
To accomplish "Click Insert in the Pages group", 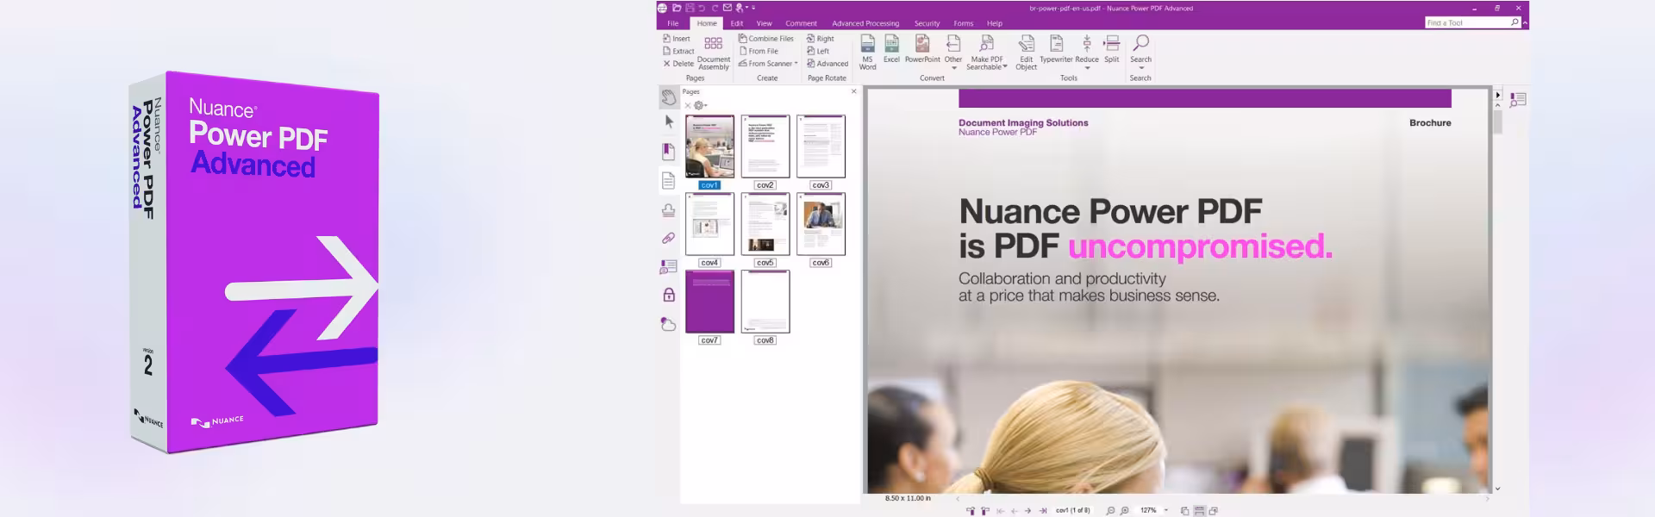I will [x=677, y=39].
